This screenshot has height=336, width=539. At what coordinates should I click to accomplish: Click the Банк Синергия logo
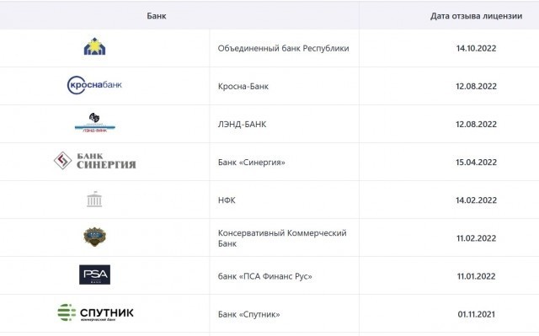coord(95,161)
